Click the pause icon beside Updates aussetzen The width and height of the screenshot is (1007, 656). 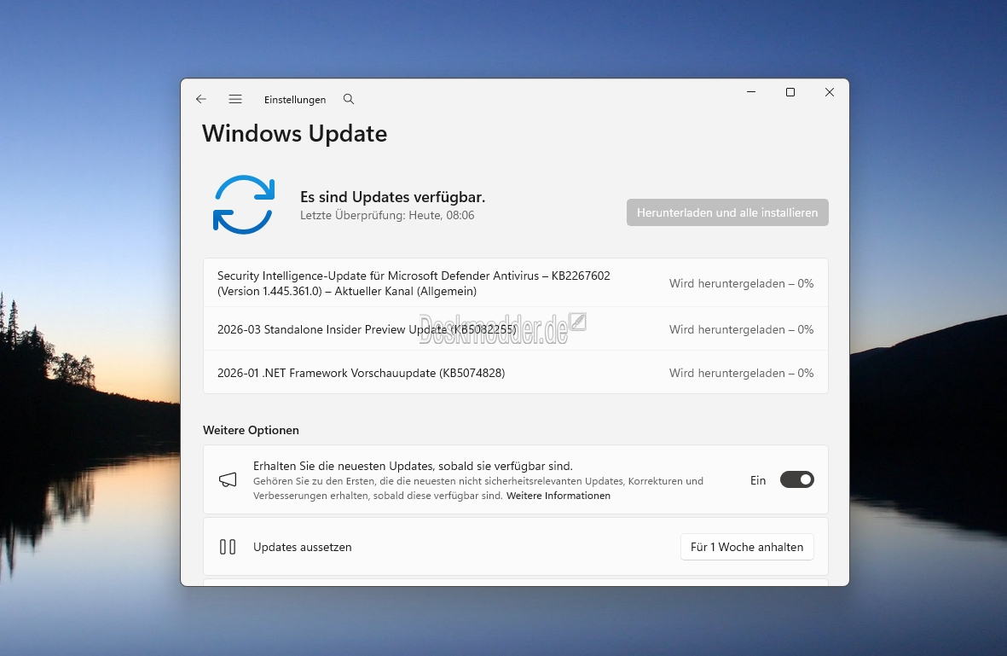tap(228, 547)
